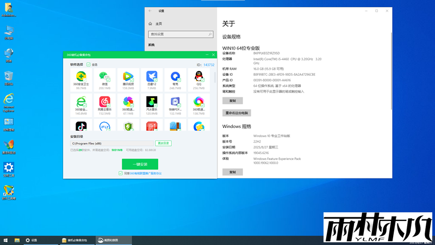Image resolution: width=435 pixels, height=245 pixels.
Task: Choose the 腾讯视频 Tencent Video icon
Action: pyautogui.click(x=128, y=76)
